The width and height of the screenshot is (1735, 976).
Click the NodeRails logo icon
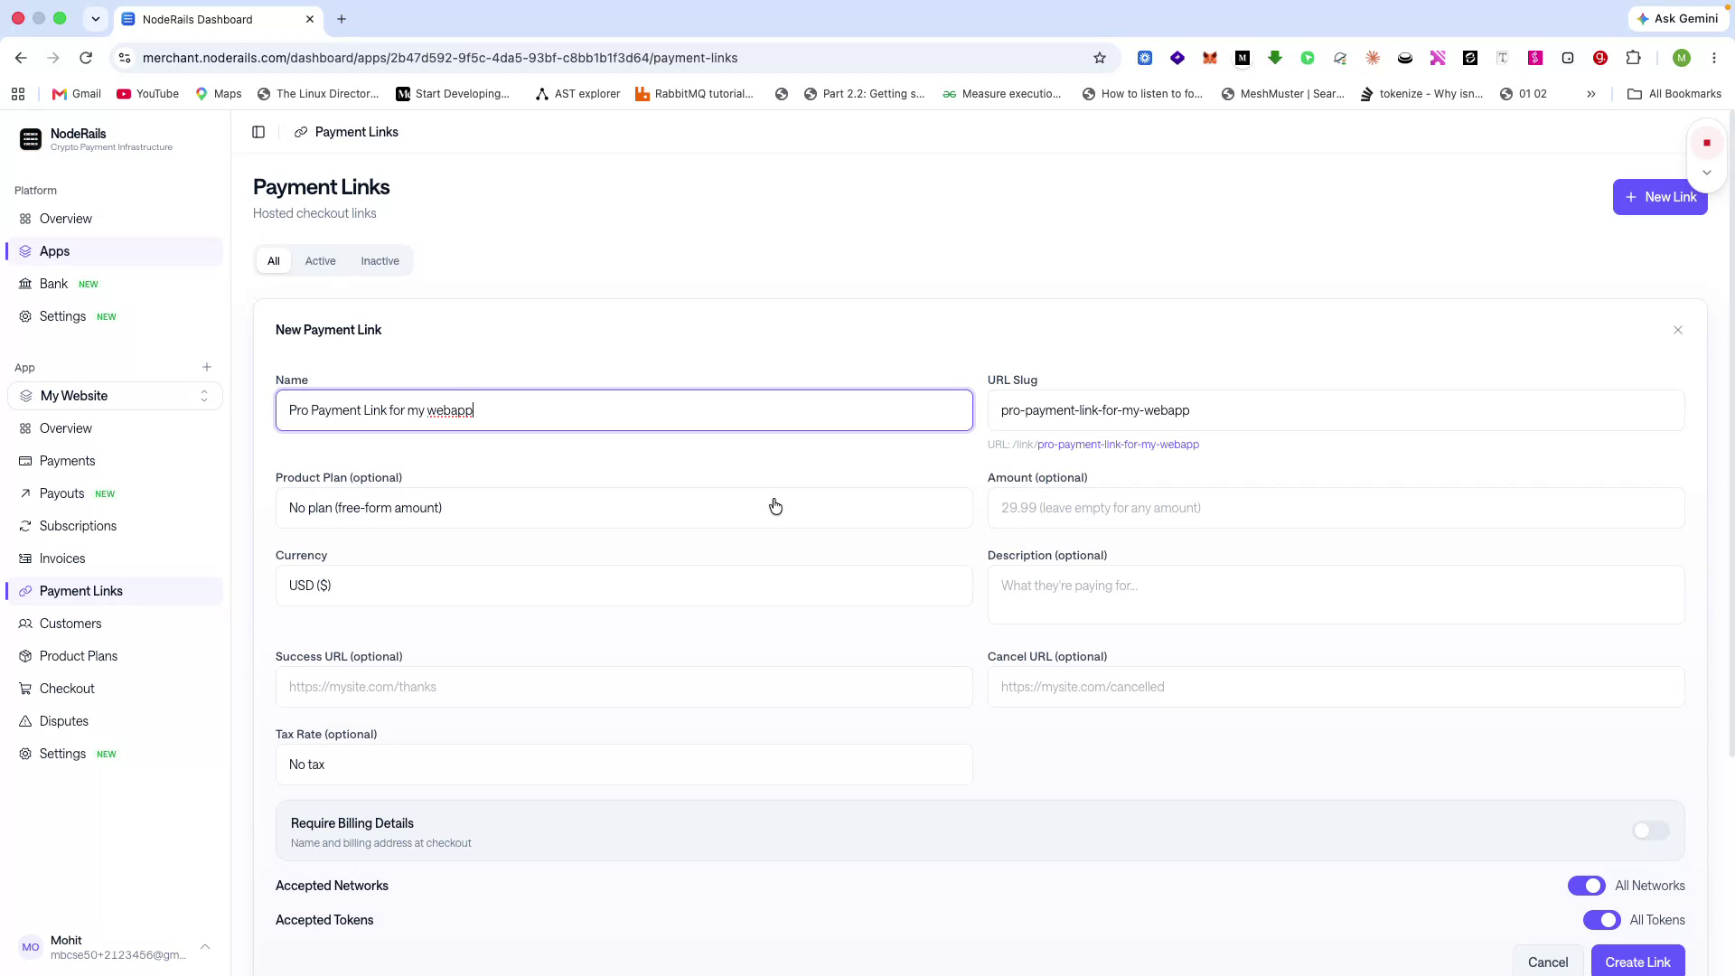31,139
